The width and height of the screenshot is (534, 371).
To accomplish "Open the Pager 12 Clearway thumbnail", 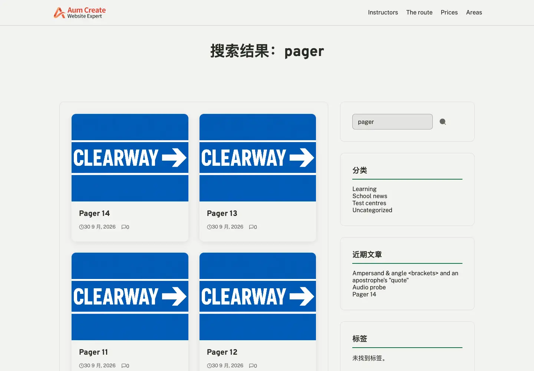I will tap(258, 296).
